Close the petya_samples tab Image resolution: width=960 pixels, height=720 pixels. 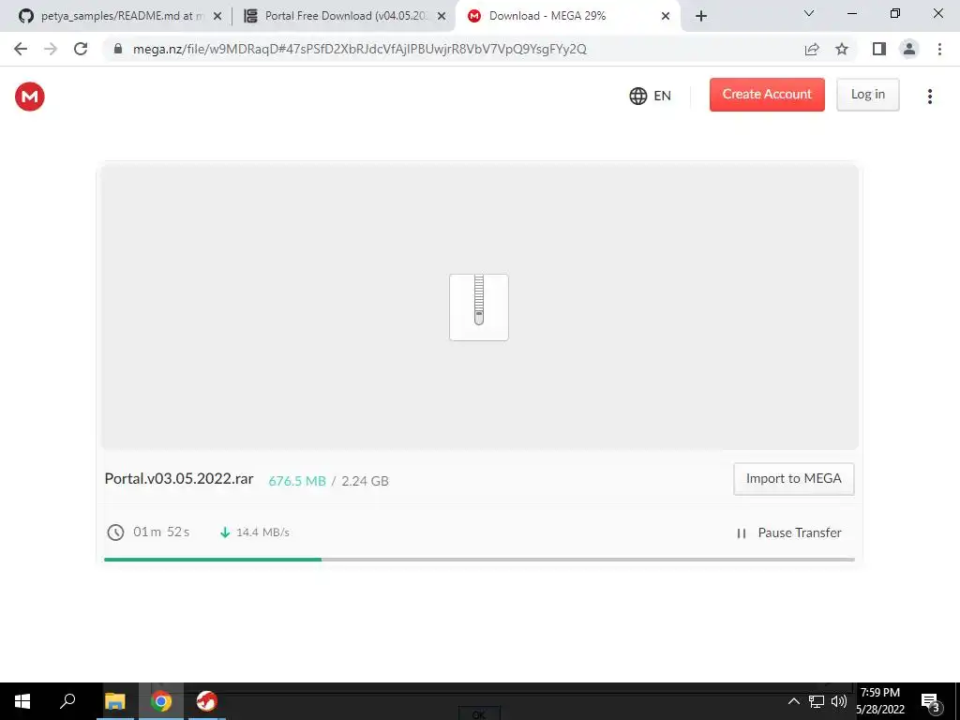[217, 17]
